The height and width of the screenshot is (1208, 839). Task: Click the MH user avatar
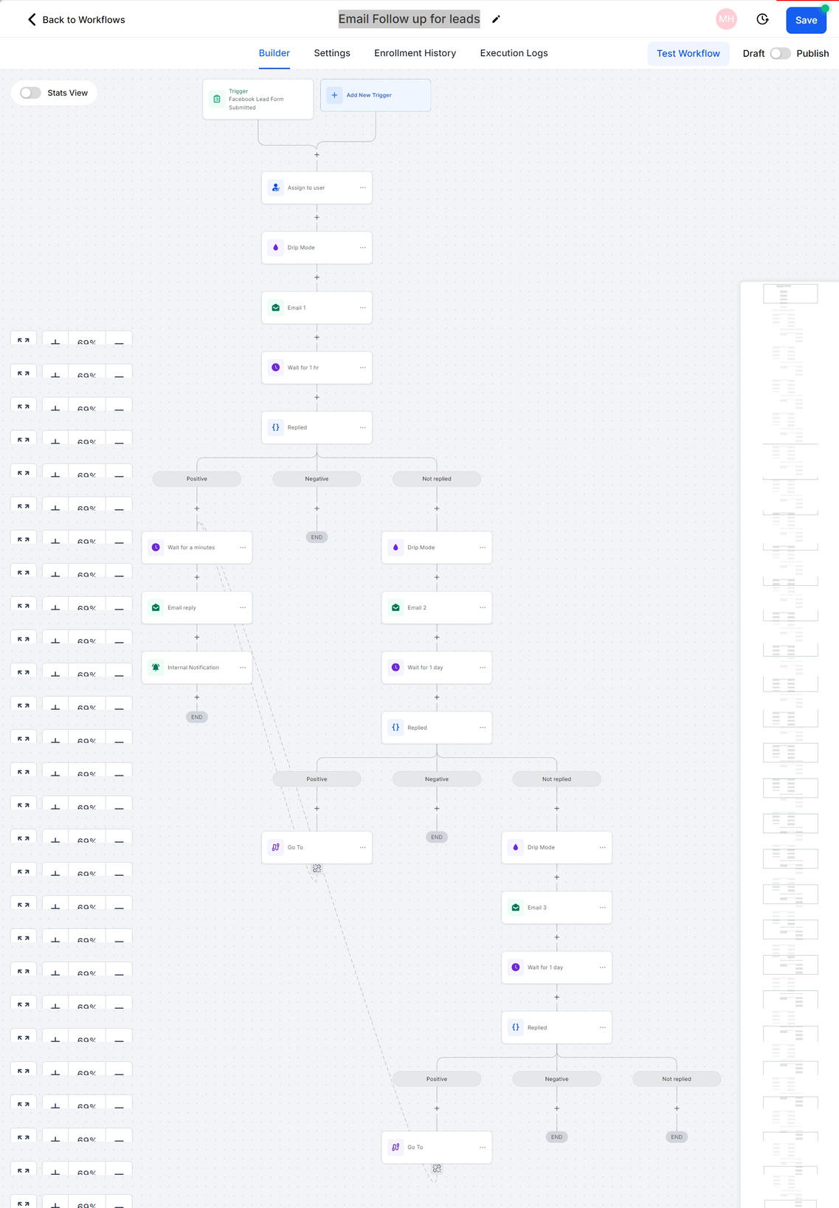pyautogui.click(x=726, y=19)
